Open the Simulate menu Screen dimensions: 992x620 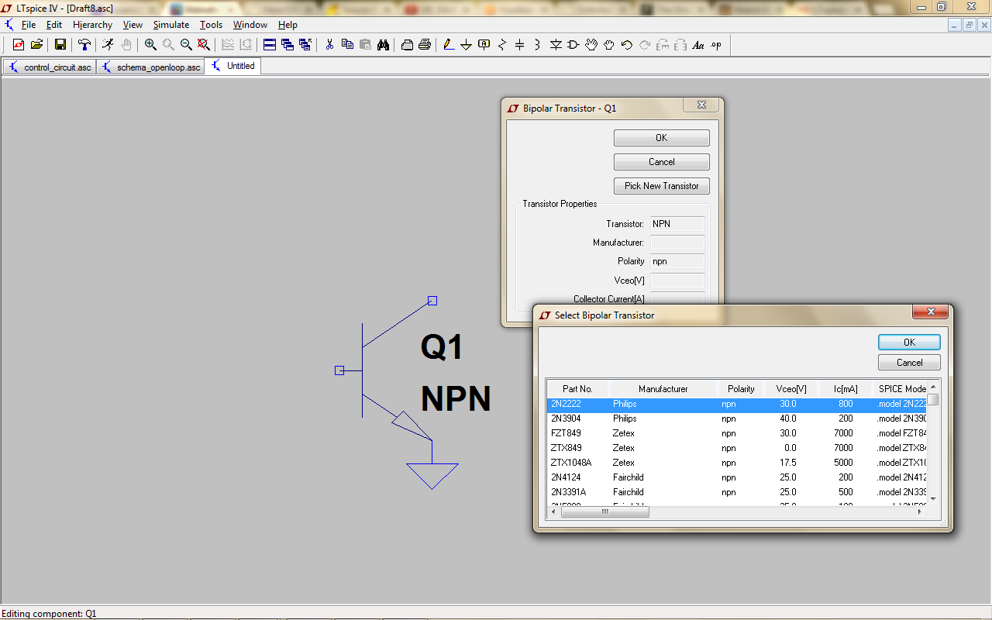[170, 25]
